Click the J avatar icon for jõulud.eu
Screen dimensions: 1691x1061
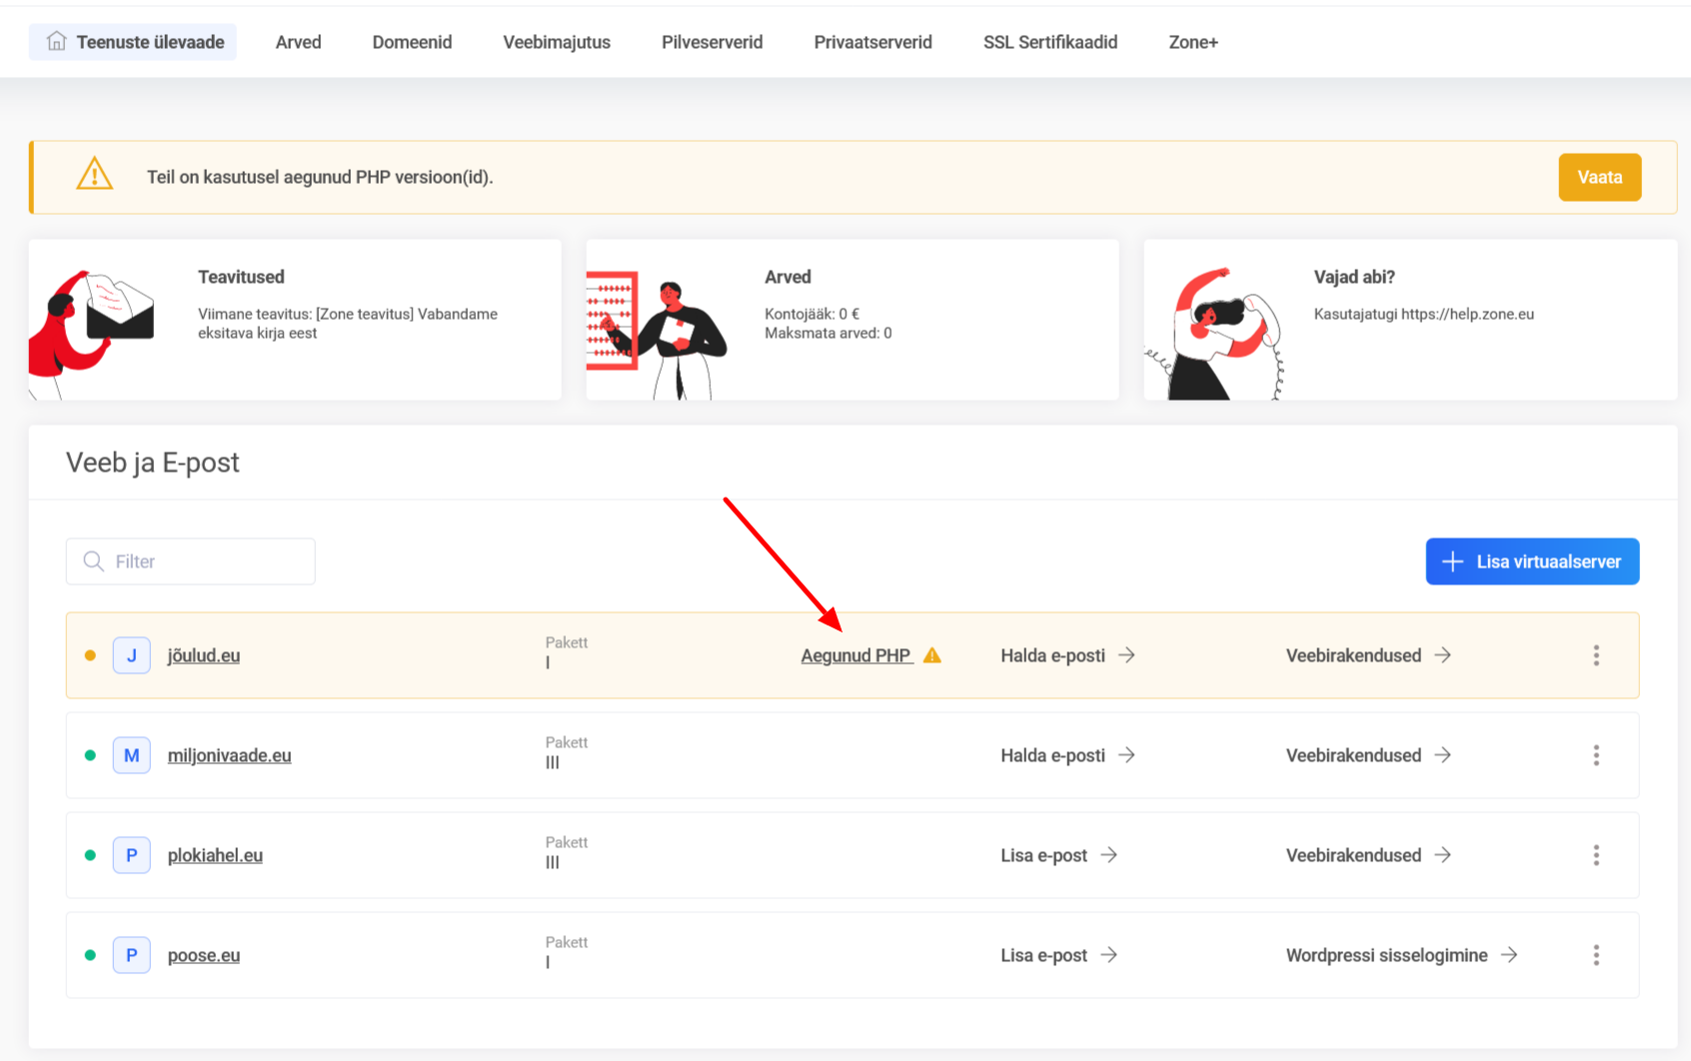click(x=131, y=655)
